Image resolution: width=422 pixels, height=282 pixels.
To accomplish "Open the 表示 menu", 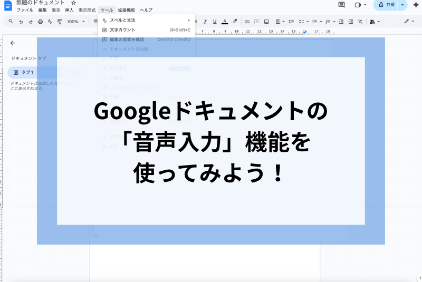I will (x=56, y=10).
